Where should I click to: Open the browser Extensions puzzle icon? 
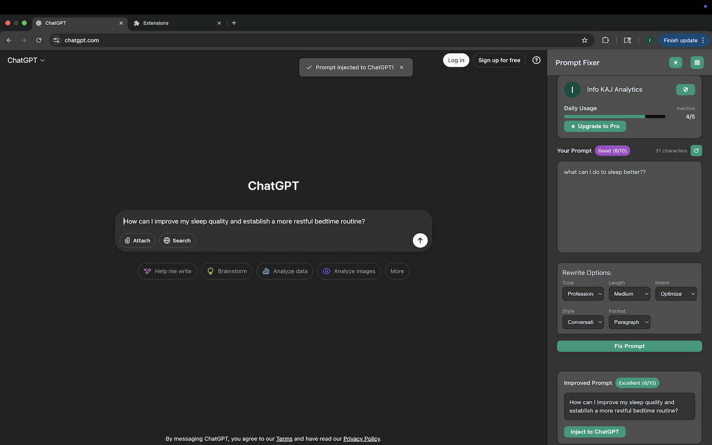(605, 40)
